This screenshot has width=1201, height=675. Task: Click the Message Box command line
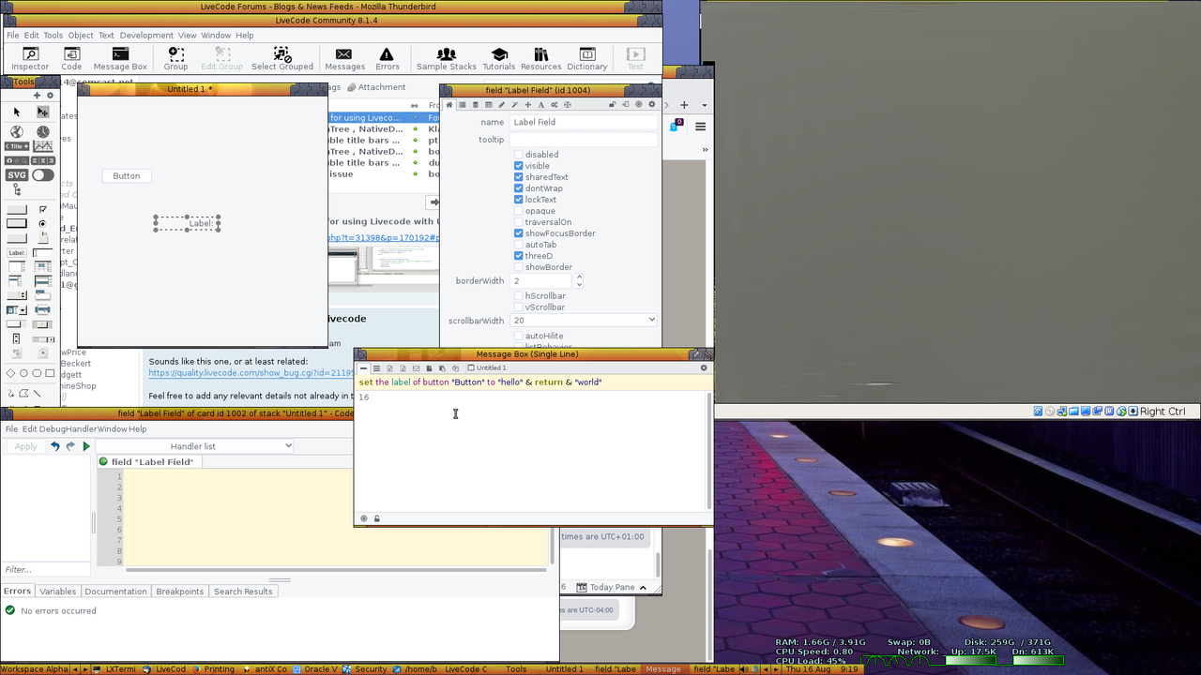[x=533, y=382]
